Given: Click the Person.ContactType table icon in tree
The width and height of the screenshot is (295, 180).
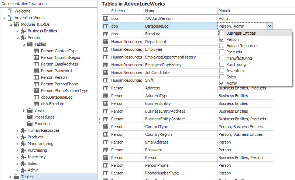Looking at the screenshot, I should tap(36, 51).
